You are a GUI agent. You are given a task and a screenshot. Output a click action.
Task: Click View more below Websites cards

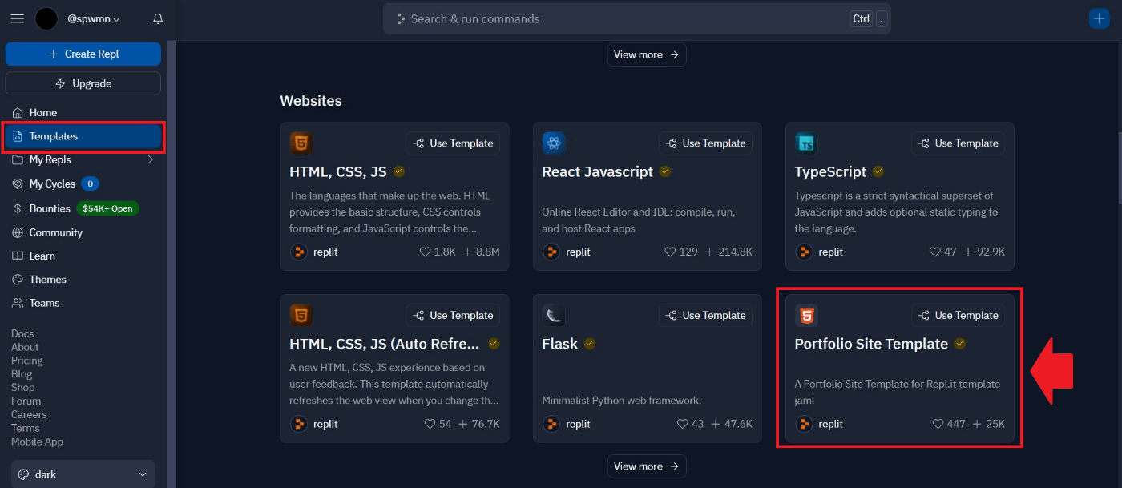pyautogui.click(x=647, y=466)
